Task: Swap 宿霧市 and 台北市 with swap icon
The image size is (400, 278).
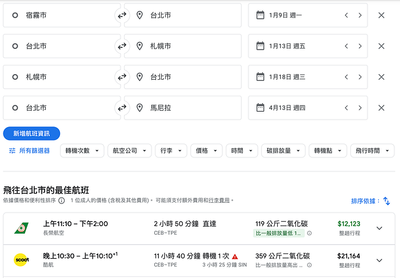Action: pyautogui.click(x=122, y=15)
